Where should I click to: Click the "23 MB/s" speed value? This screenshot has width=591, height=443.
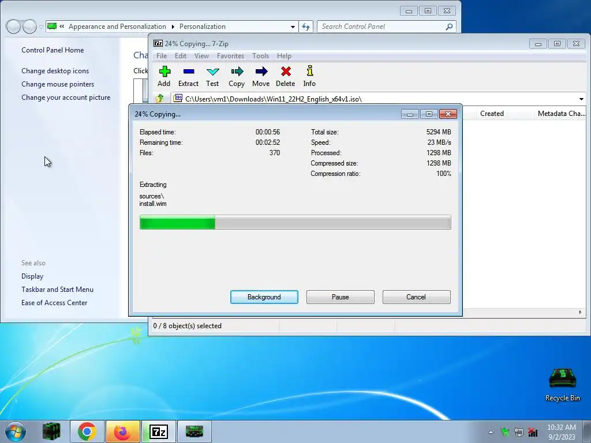pos(439,142)
